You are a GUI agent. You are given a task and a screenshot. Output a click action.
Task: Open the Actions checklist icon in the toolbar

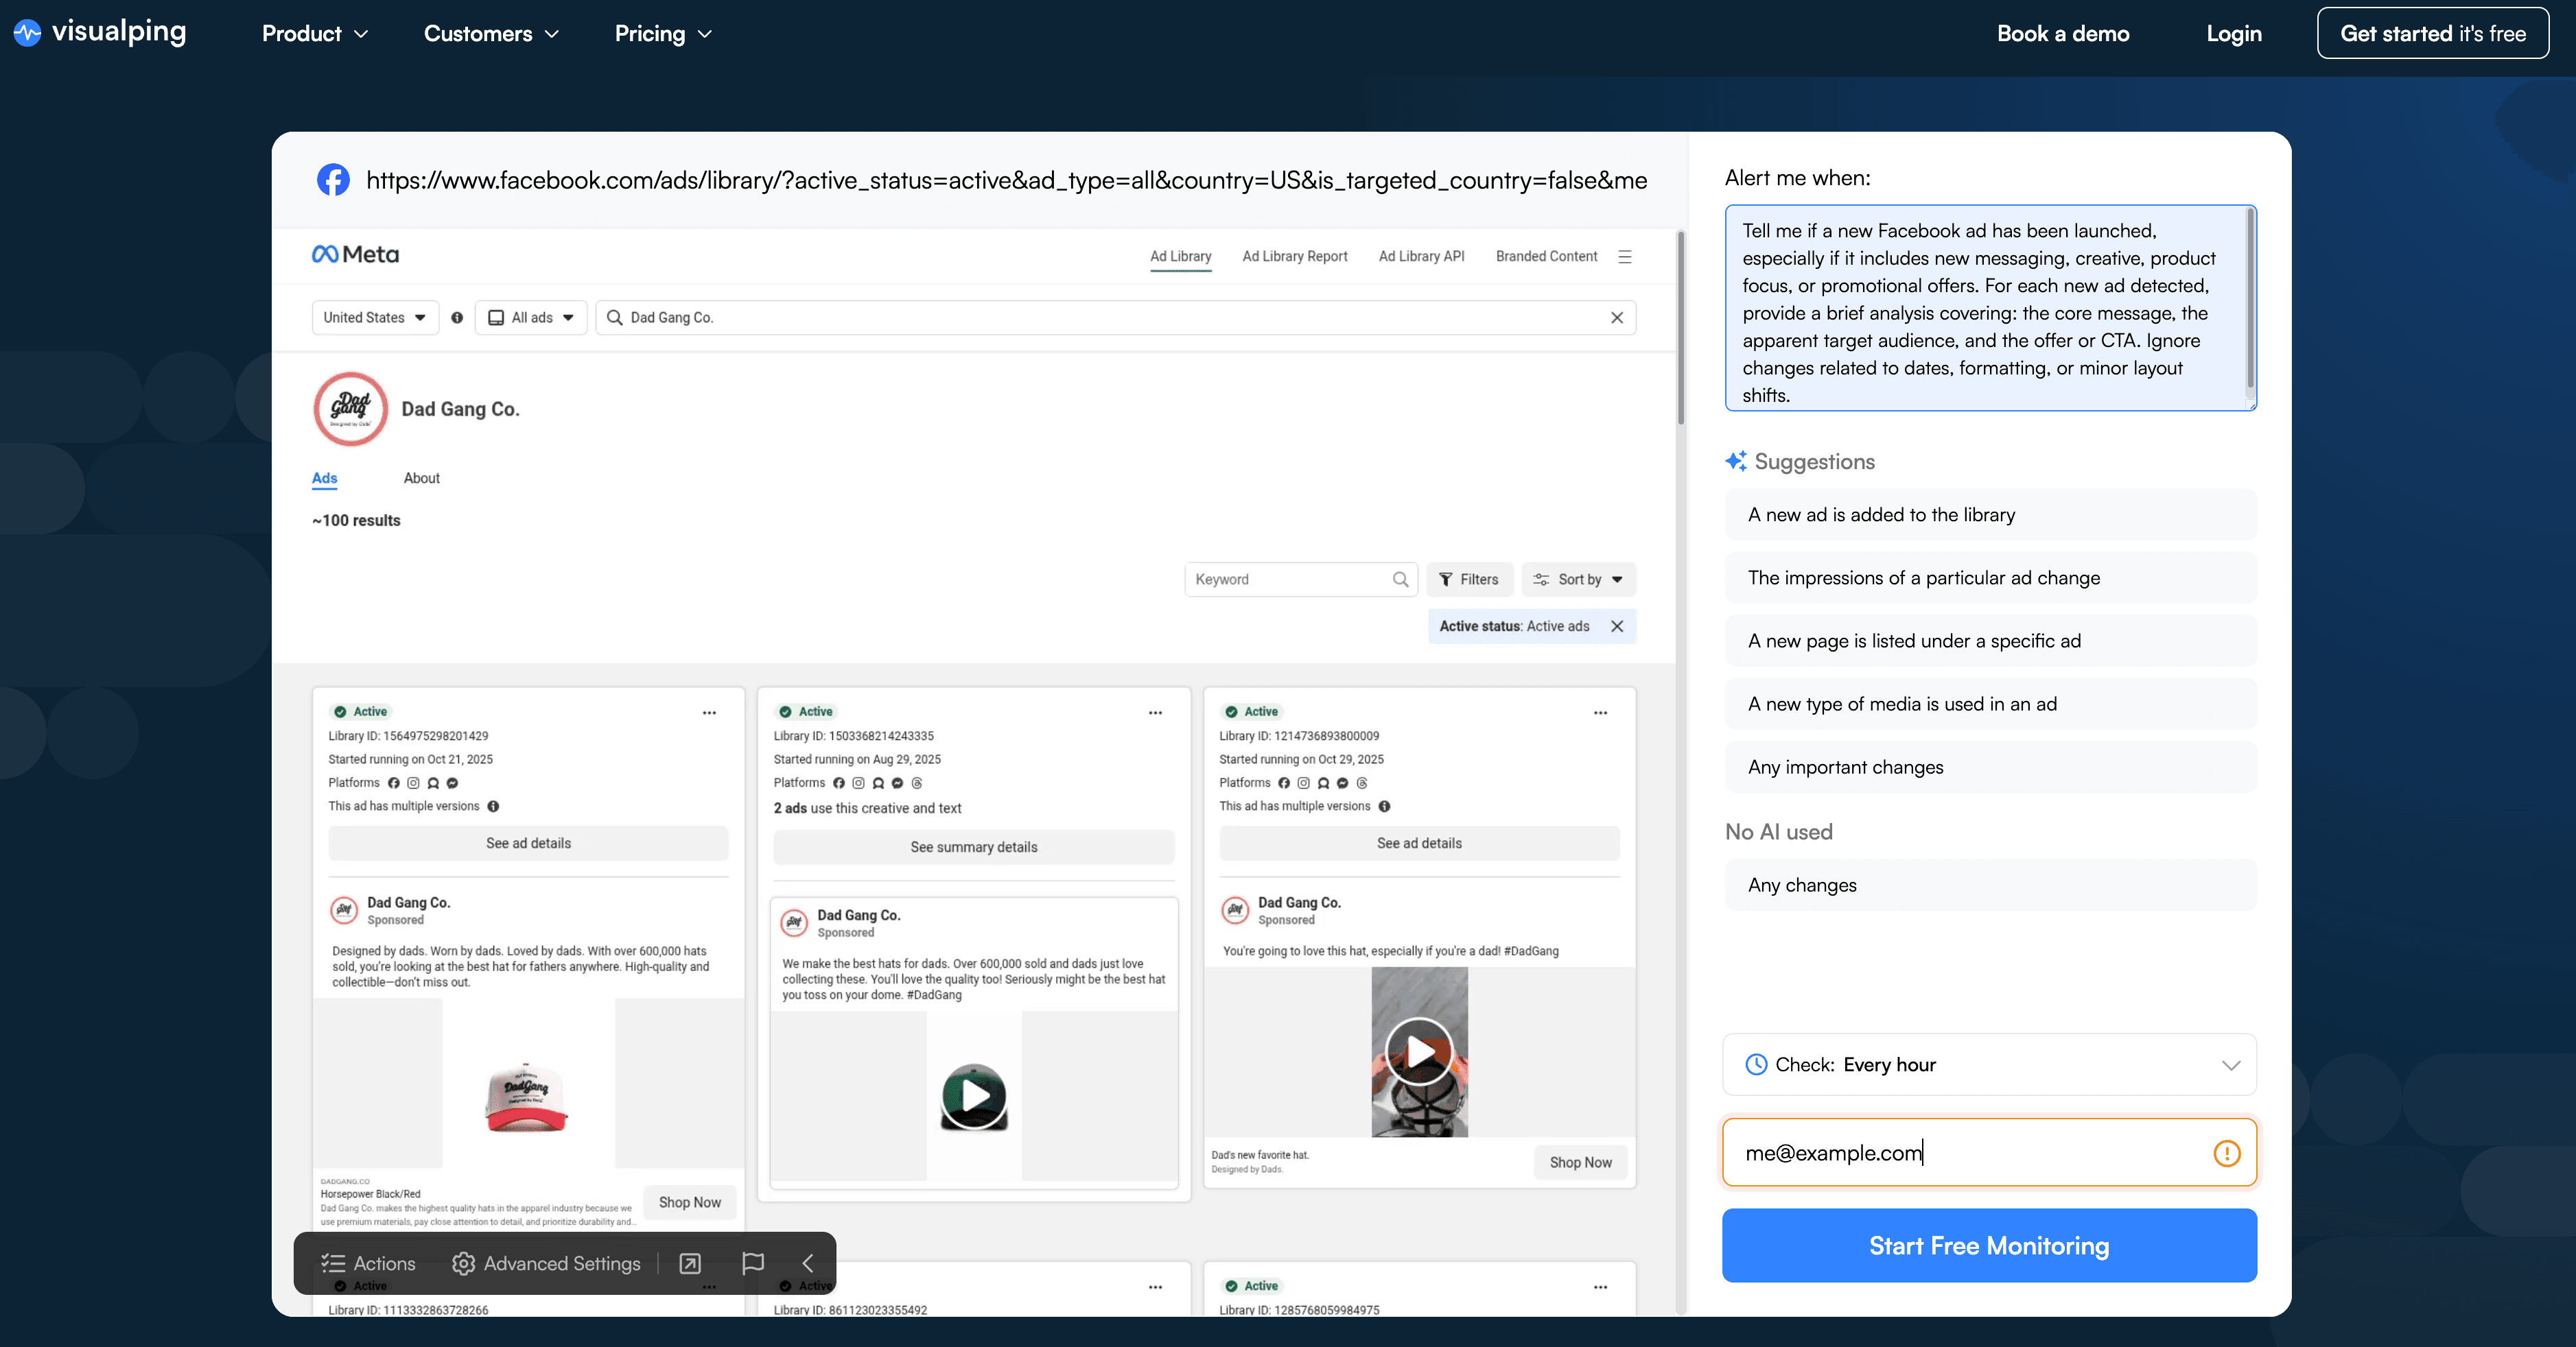333,1263
